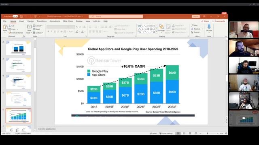Open the Layout dropdown
This screenshot has height=145, width=259.
click(x=38, y=26)
